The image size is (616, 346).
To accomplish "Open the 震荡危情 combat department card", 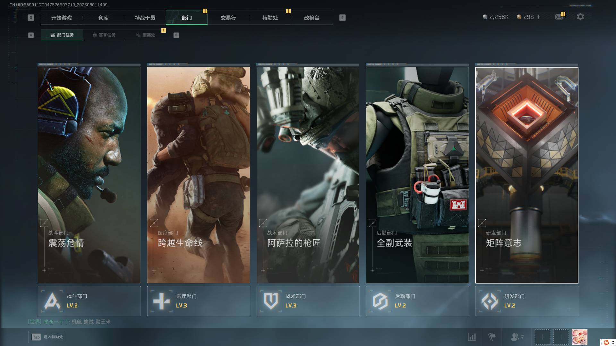I will [89, 175].
